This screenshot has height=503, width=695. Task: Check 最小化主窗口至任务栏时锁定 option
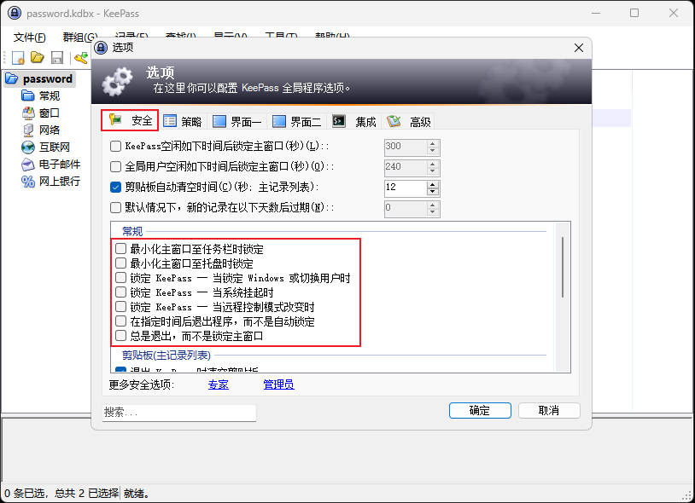point(121,249)
